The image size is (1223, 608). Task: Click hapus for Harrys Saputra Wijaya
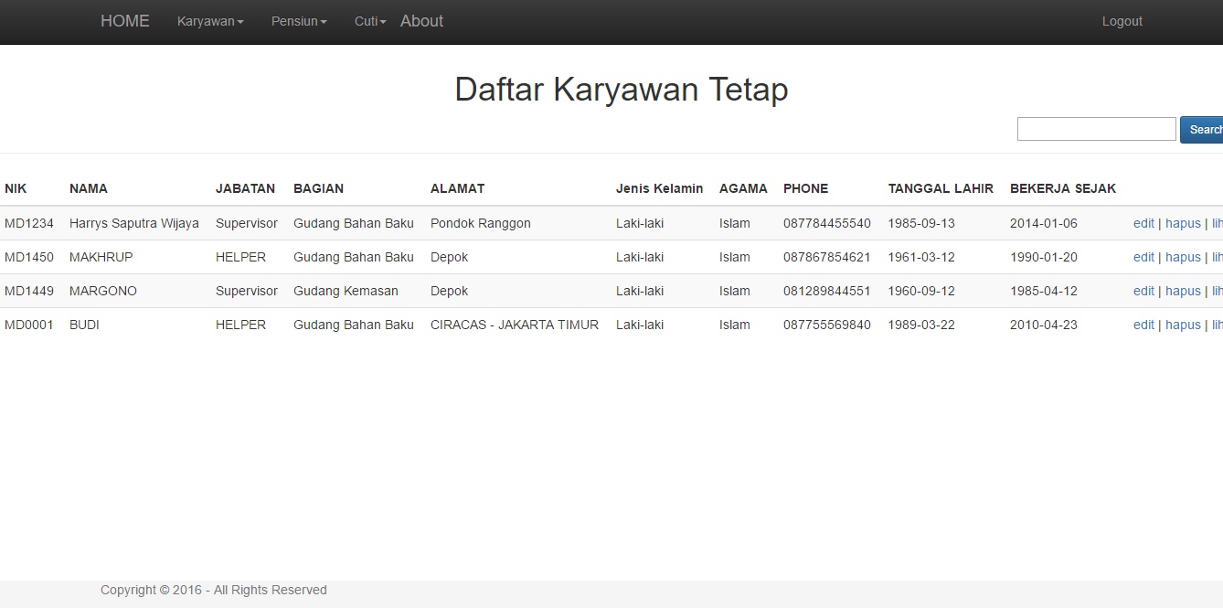coord(1183,223)
